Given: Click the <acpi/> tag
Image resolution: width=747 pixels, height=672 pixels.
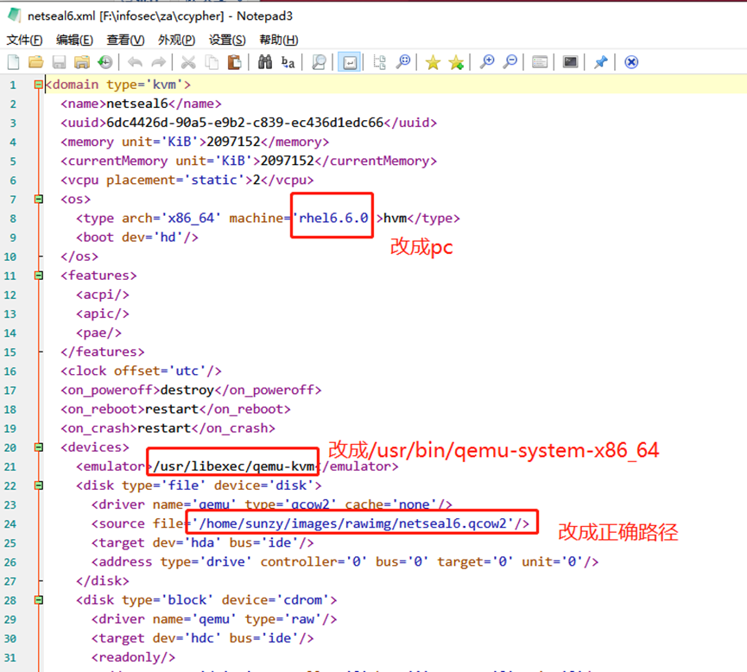Looking at the screenshot, I should (x=103, y=295).
